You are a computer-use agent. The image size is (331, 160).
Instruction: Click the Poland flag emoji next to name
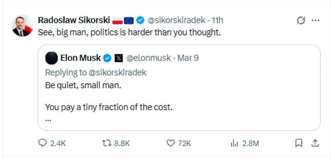118,21
